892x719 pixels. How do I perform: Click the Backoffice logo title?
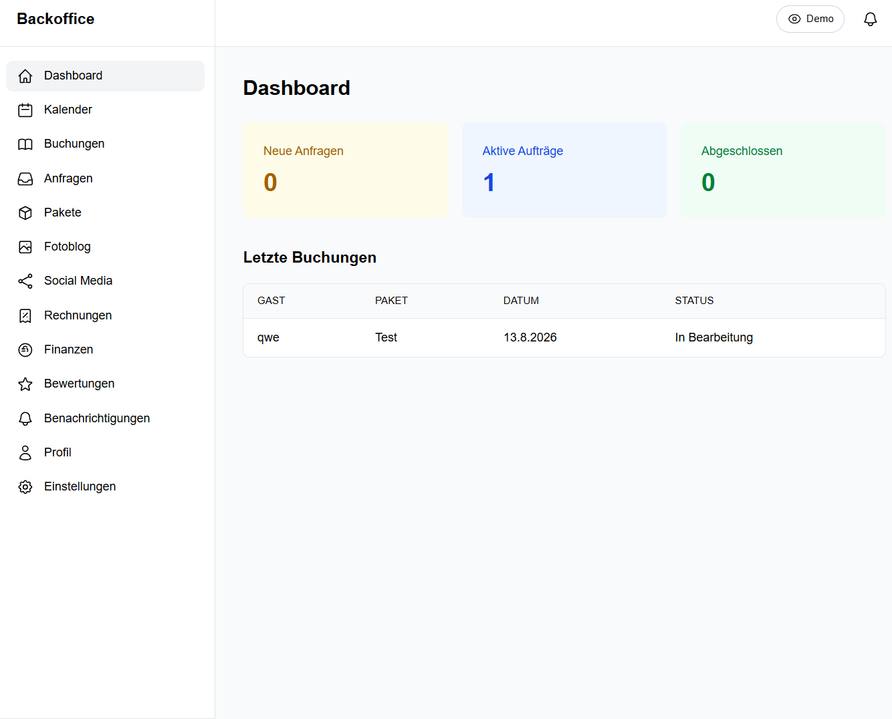tap(55, 19)
